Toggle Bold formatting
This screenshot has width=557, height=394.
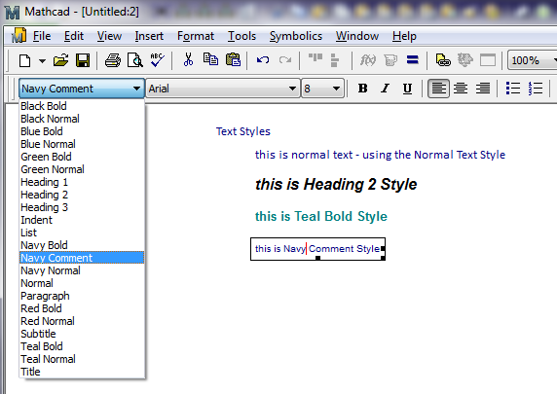(x=362, y=89)
